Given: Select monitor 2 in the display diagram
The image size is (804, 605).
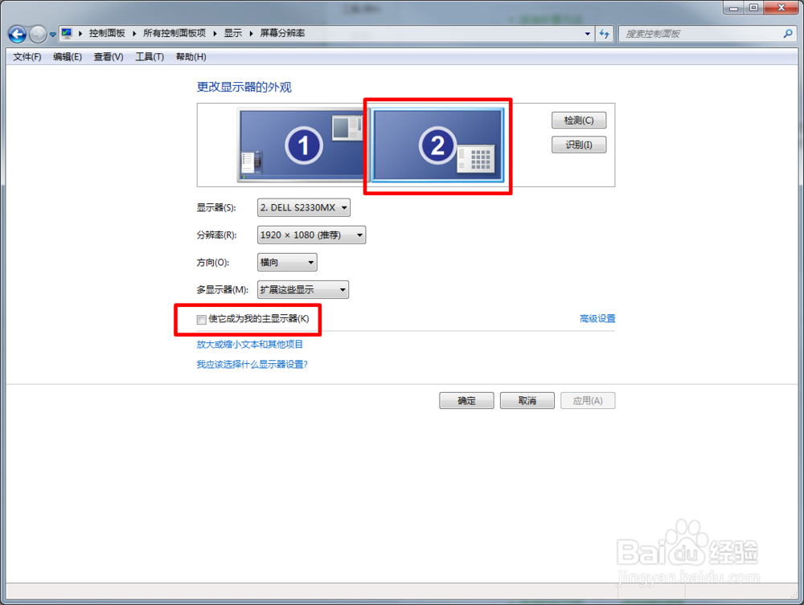Looking at the screenshot, I should tap(437, 145).
